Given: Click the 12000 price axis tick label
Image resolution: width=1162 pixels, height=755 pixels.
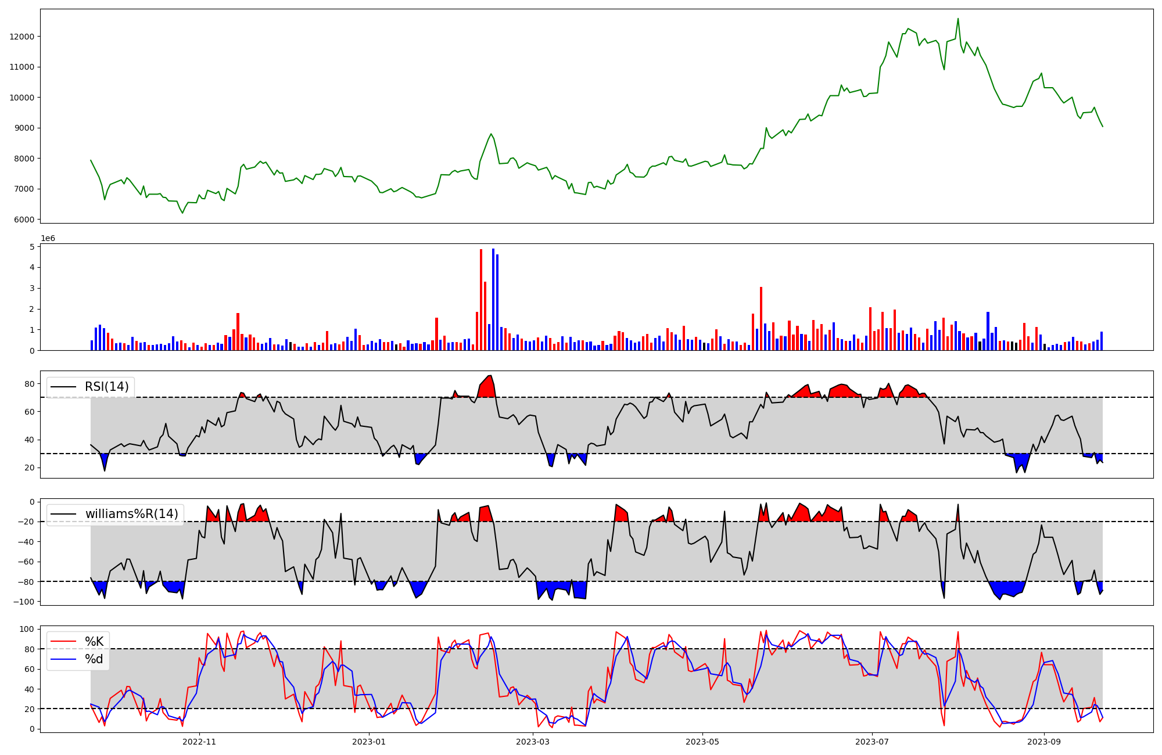Looking at the screenshot, I should coord(22,37).
